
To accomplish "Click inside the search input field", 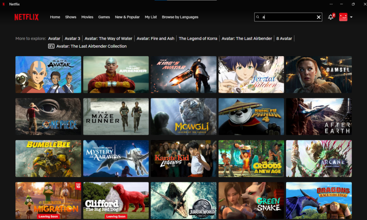I will click(x=287, y=17).
